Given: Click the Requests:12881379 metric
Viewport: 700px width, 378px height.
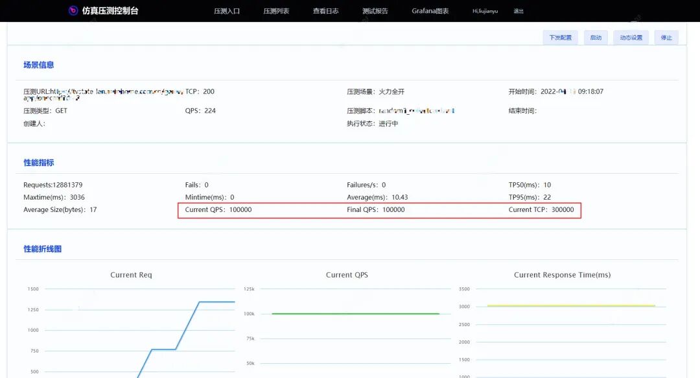Looking at the screenshot, I should 52,185.
